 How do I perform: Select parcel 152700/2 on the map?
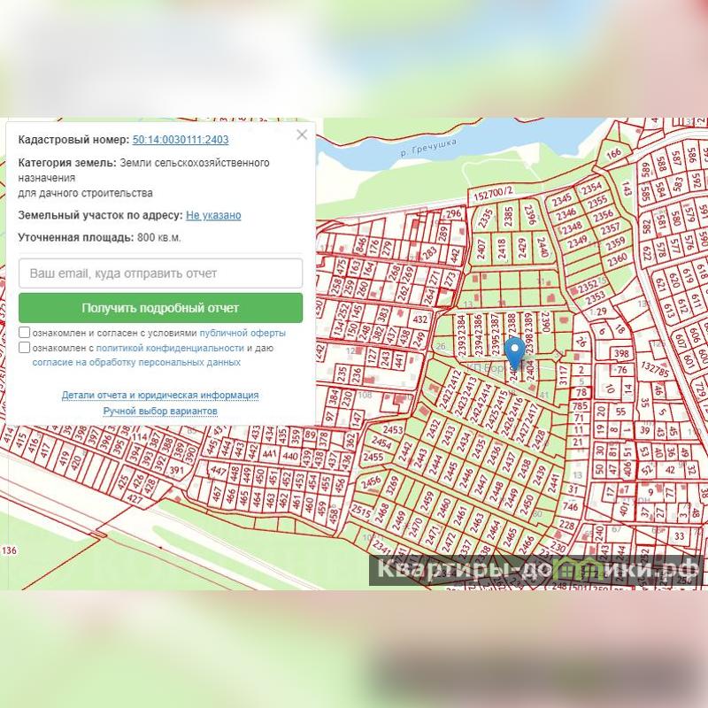(x=494, y=192)
